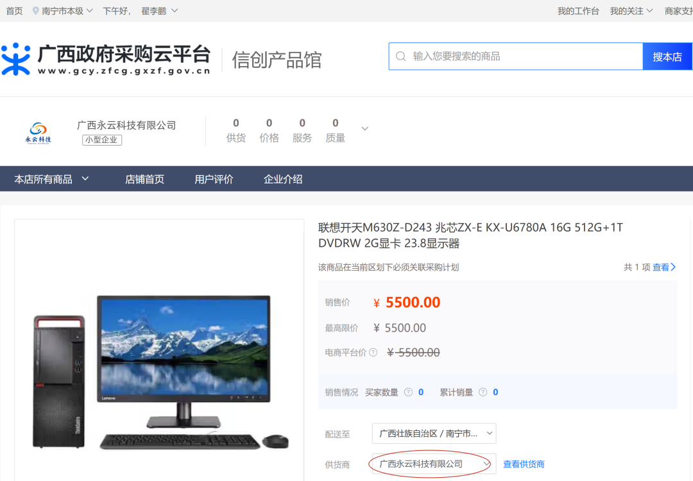This screenshot has height=481, width=693.
Task: Expand the store rating details chevron
Action: 364,128
